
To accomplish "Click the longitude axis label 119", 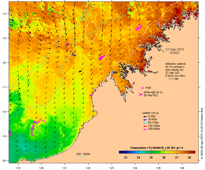I will pos(18,168).
